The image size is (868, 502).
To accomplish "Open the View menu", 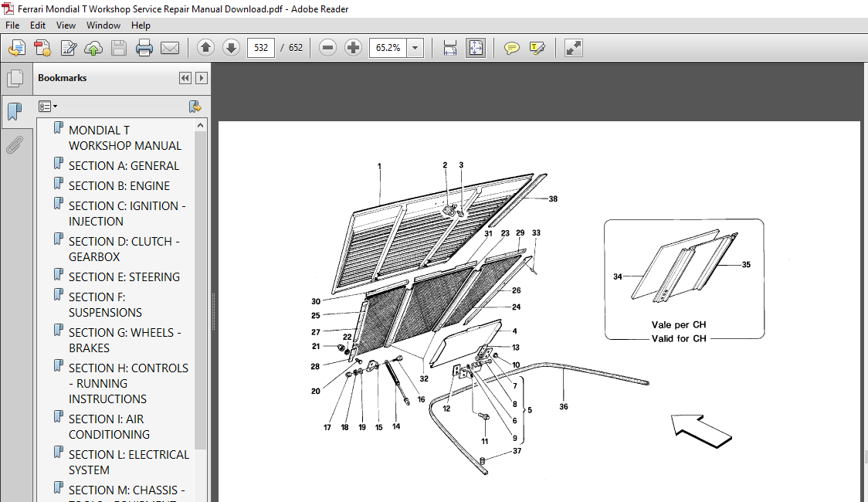I will click(66, 25).
